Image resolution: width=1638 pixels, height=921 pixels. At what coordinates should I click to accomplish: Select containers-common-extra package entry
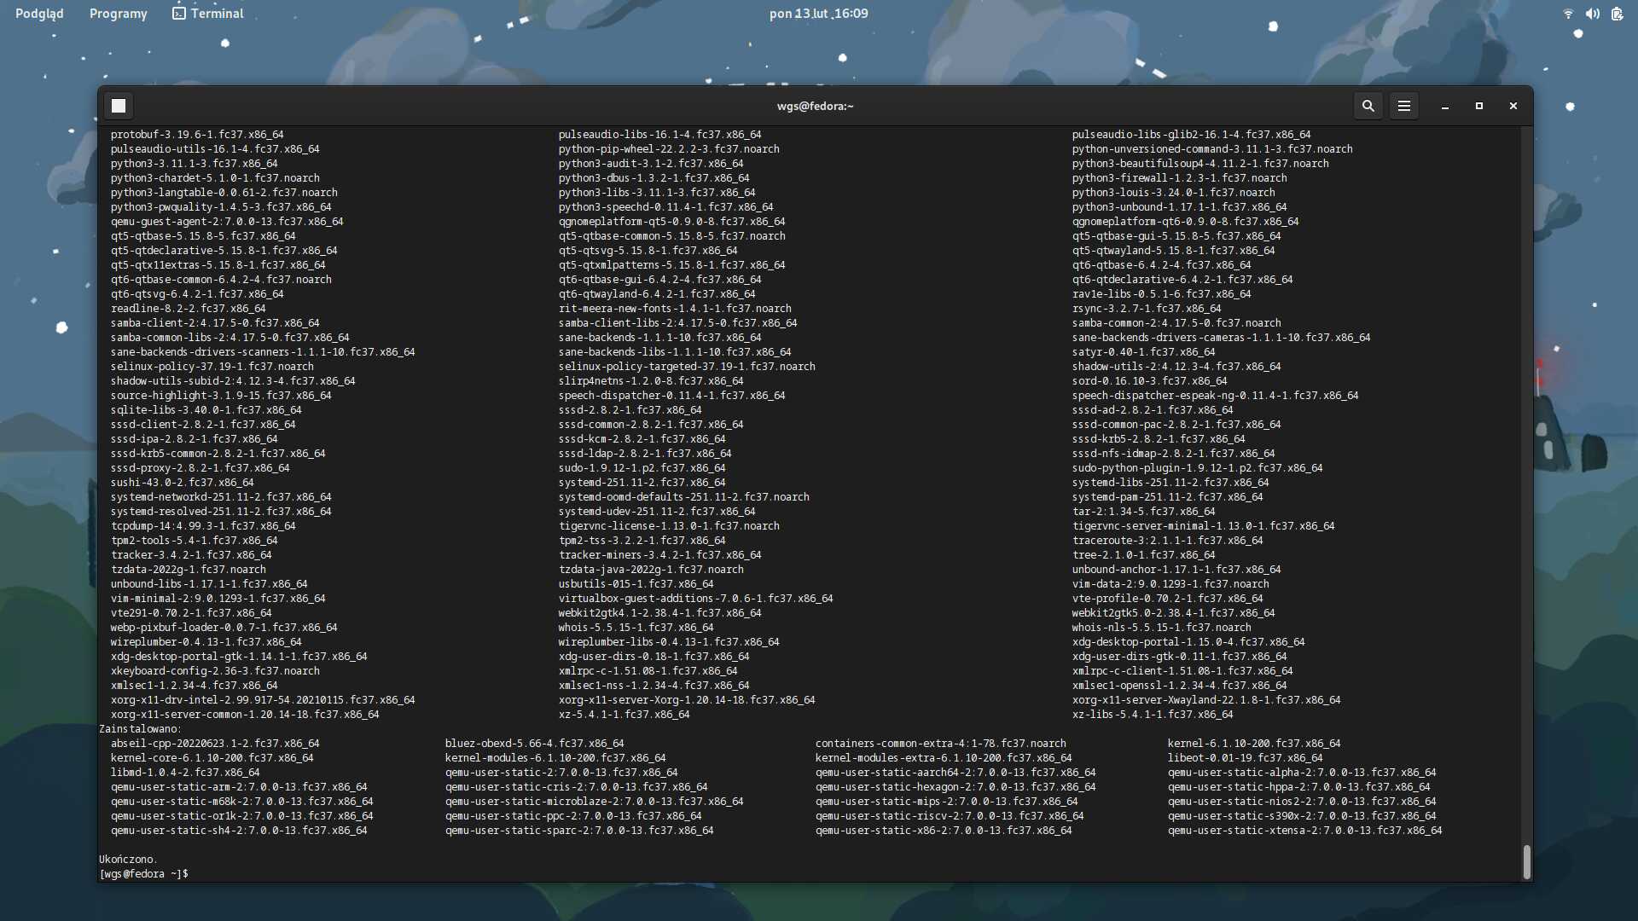tap(941, 744)
